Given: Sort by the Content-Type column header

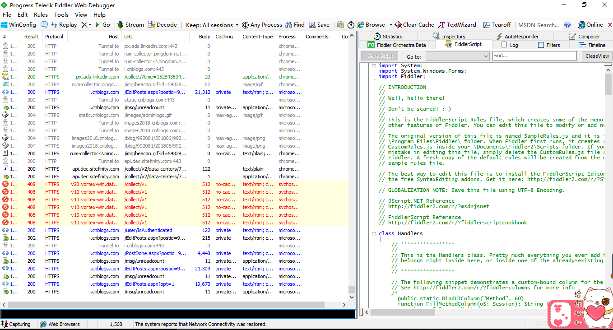Looking at the screenshot, I should pos(258,37).
